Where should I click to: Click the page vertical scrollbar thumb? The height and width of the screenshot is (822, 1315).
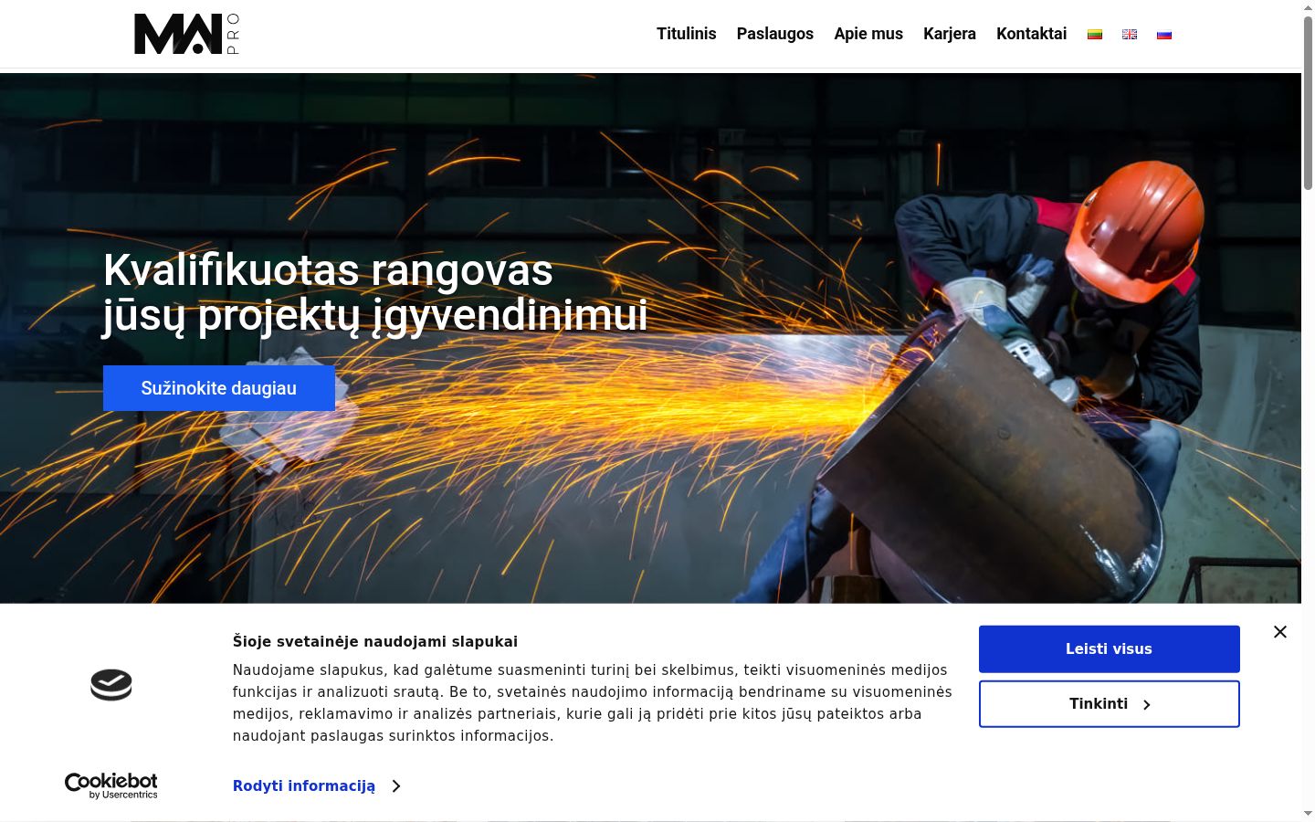[x=1308, y=102]
